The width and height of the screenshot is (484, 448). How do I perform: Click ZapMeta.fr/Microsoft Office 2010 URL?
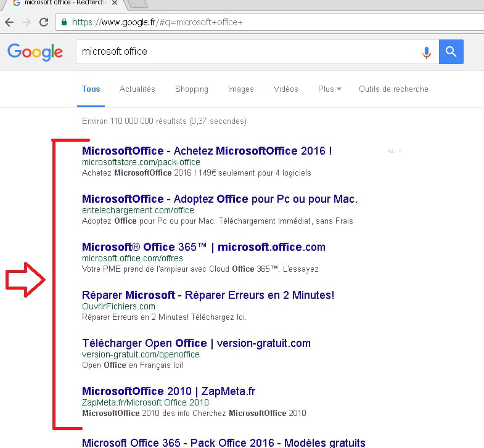[145, 402]
